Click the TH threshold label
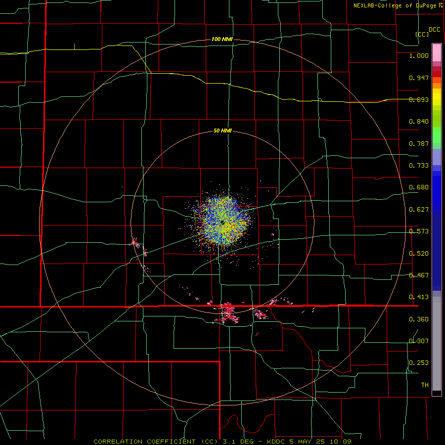Image resolution: width=445 pixels, height=445 pixels. point(425,385)
